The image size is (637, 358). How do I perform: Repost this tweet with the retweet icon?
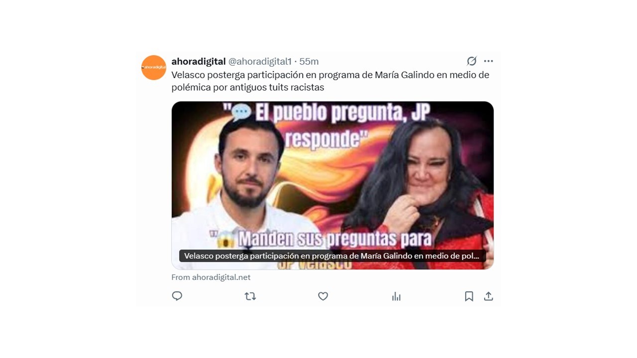[250, 296]
